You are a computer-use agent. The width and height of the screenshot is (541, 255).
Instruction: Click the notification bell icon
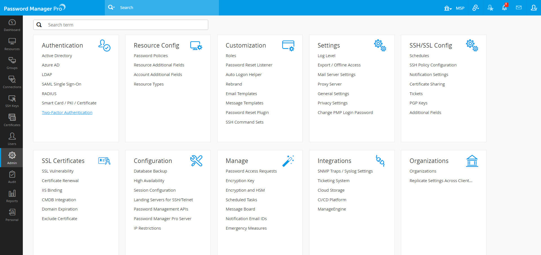click(x=505, y=8)
